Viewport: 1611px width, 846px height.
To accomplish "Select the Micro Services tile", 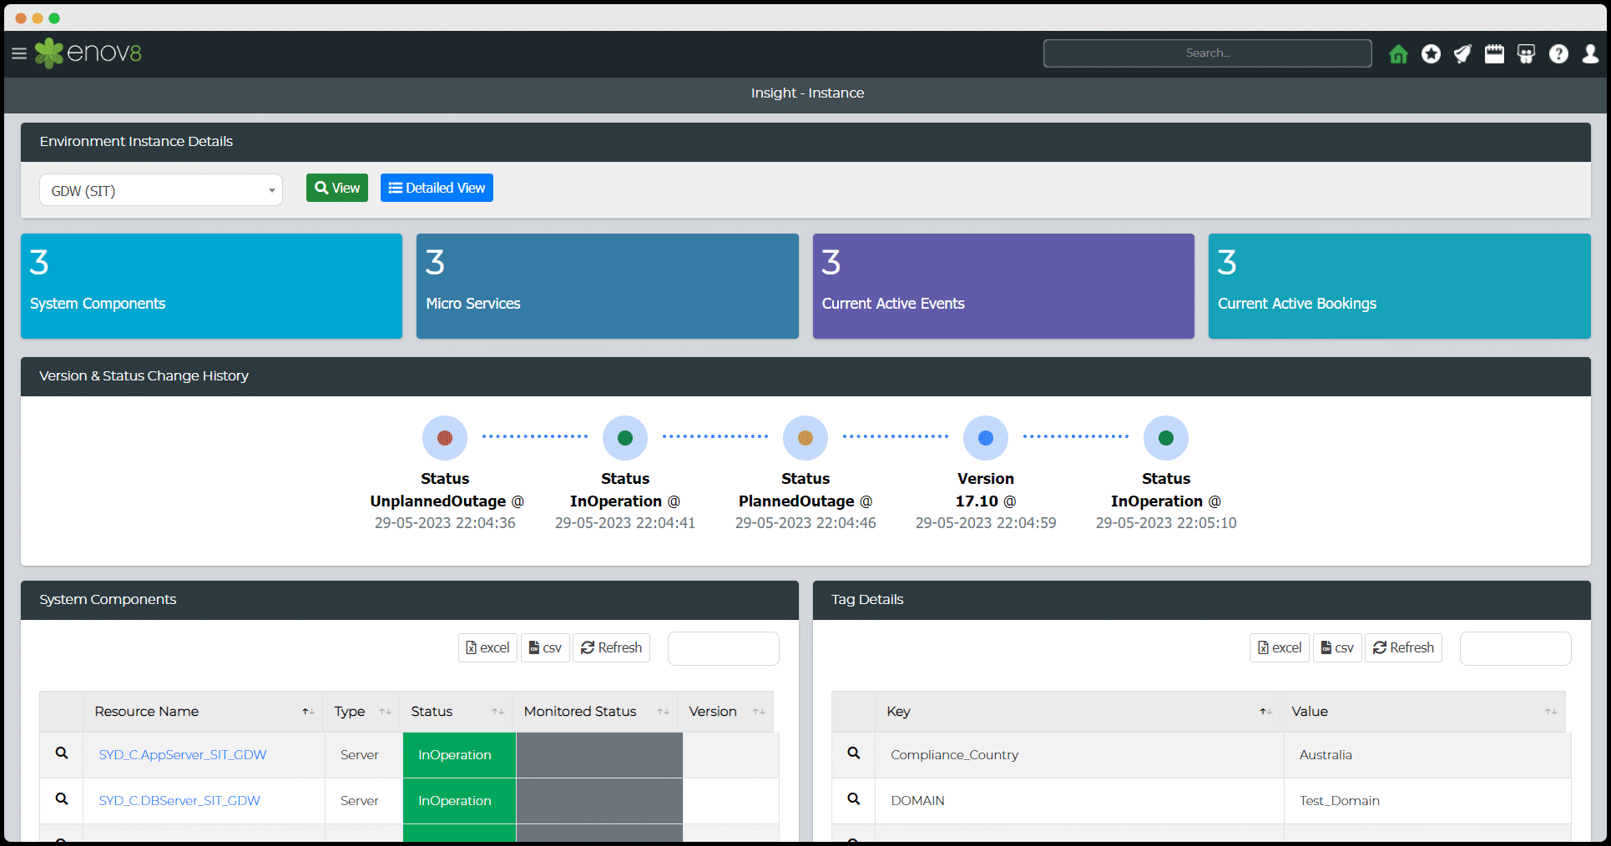I will tap(607, 286).
